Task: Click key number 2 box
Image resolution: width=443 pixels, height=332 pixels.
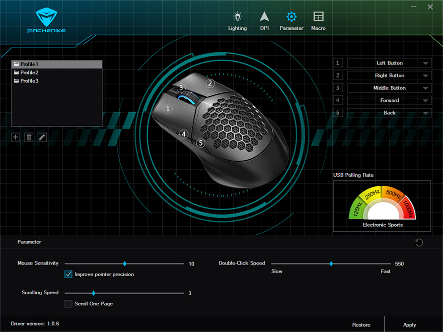Action: (338, 76)
